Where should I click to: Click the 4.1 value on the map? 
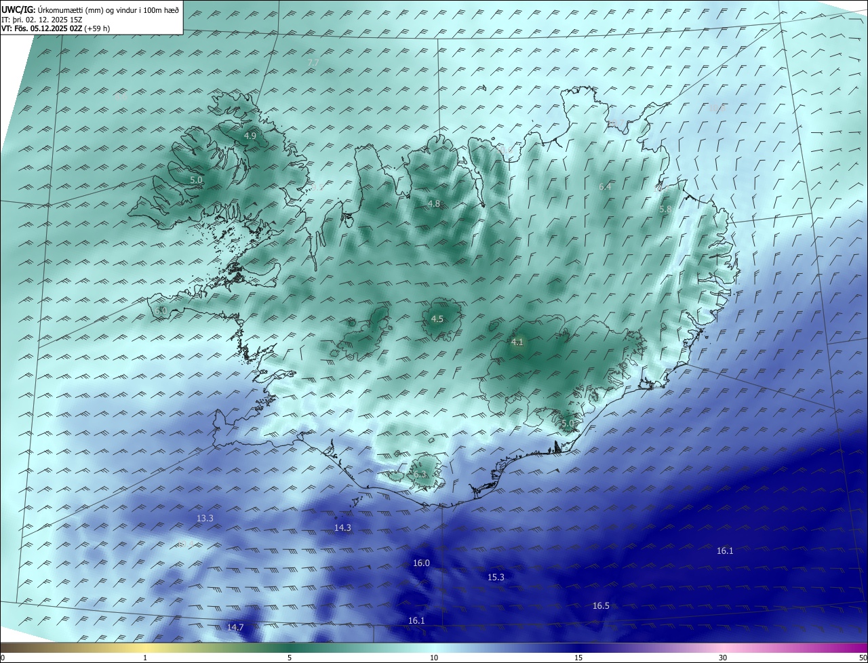click(x=517, y=342)
